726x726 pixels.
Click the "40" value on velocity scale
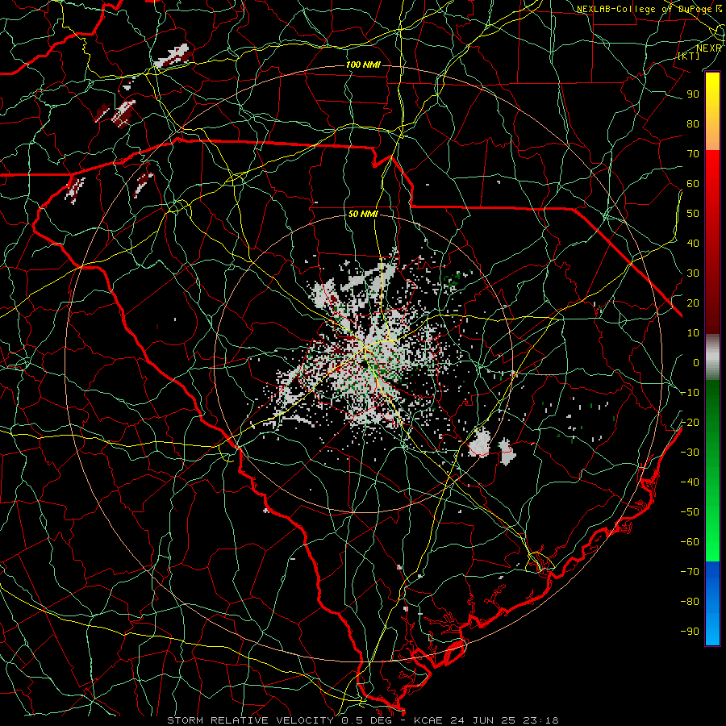(693, 243)
